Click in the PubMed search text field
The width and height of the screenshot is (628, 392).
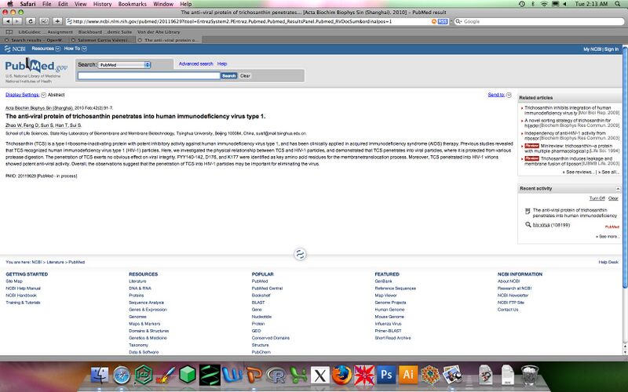point(148,75)
